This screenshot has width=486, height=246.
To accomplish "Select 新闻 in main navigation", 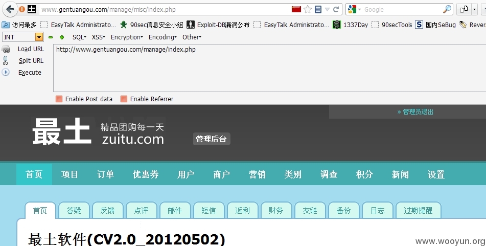I will [400, 174].
